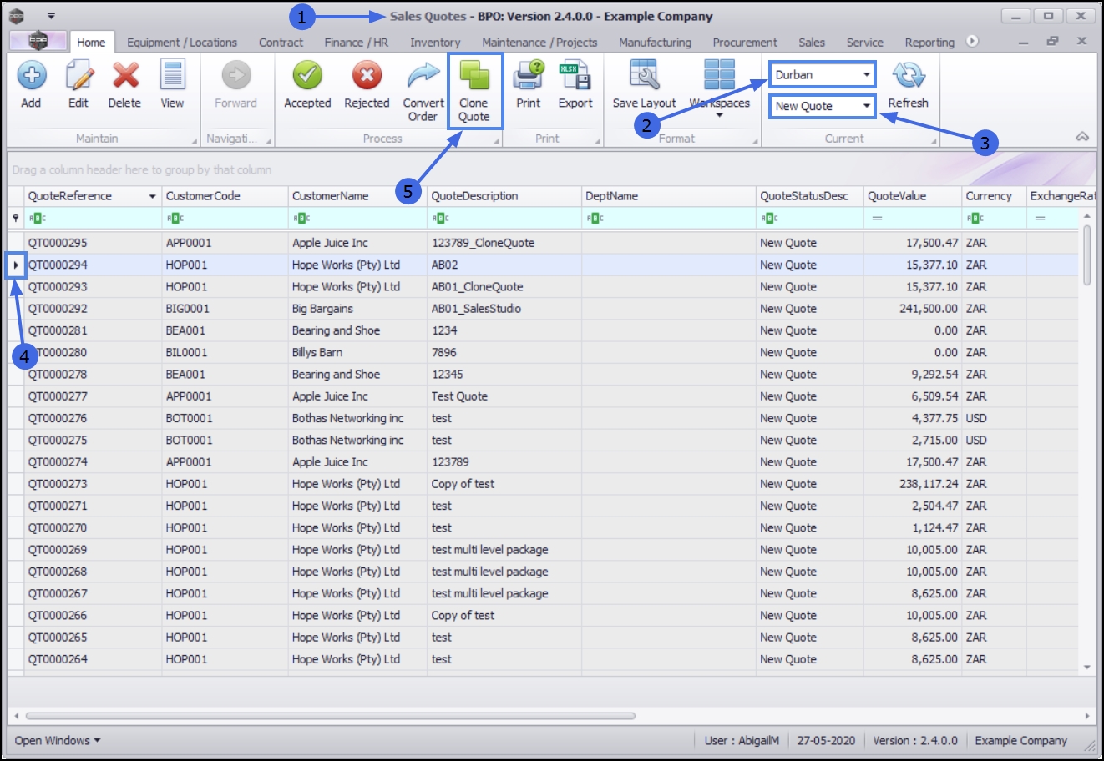Screen dimensions: 1104x761
Task: Click the Forward navigation icon
Action: pos(236,76)
